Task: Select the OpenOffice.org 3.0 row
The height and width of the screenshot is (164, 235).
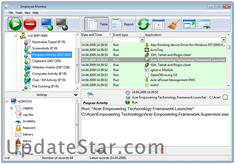Action: tap(153, 75)
